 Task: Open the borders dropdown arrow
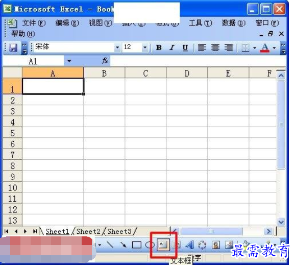click(x=255, y=48)
